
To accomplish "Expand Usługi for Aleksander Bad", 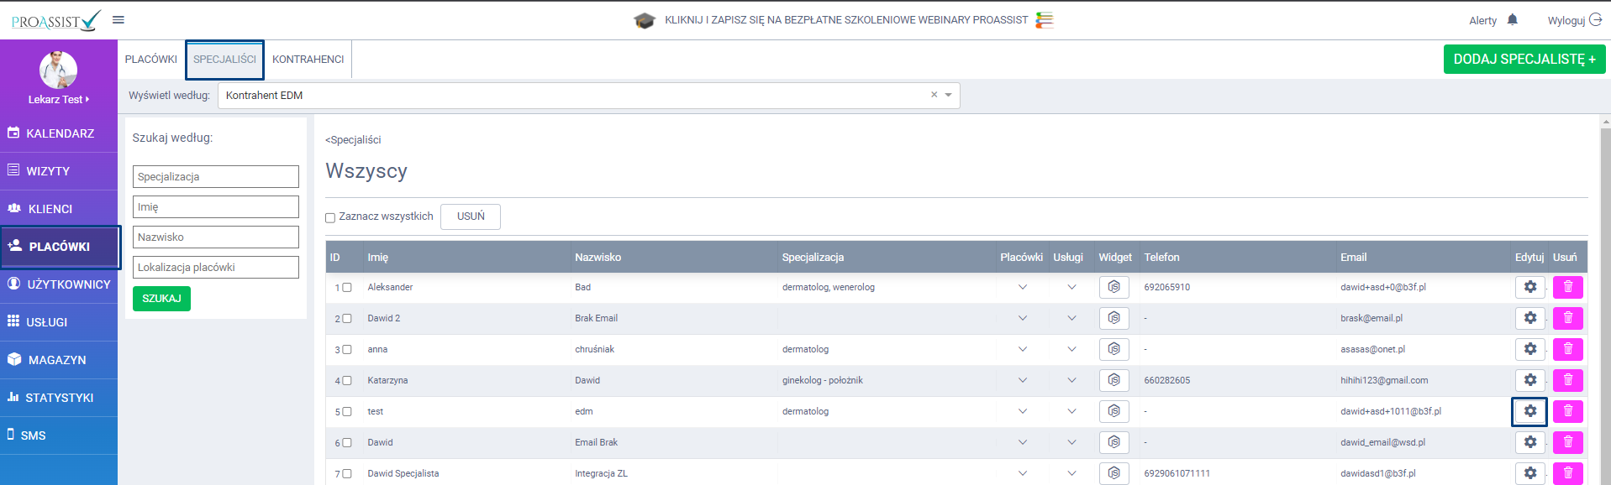I will (1071, 287).
